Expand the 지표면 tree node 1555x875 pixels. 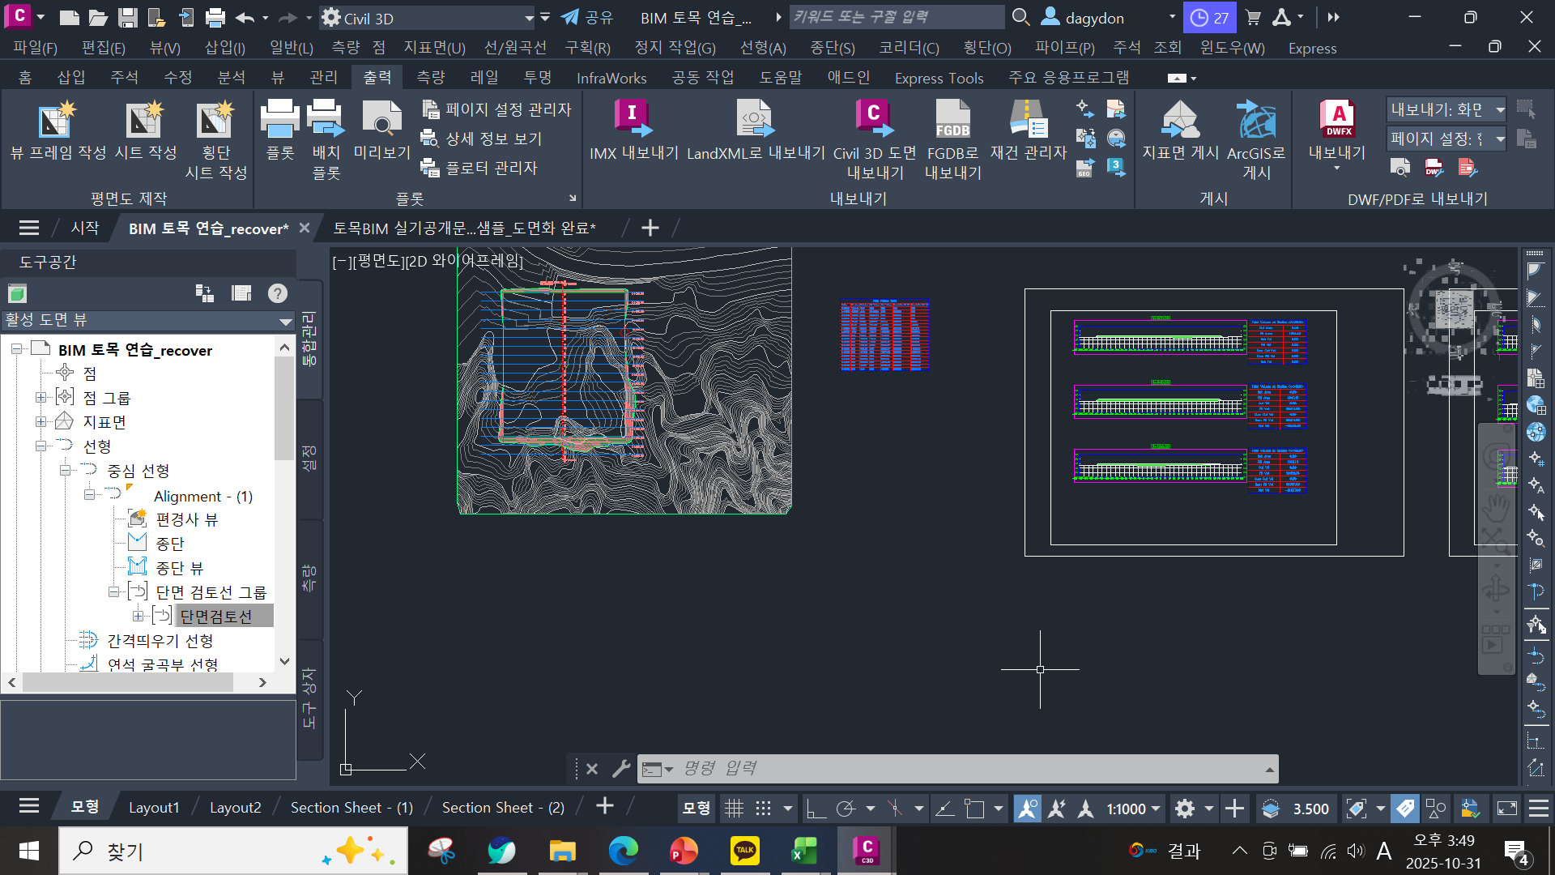40,422
